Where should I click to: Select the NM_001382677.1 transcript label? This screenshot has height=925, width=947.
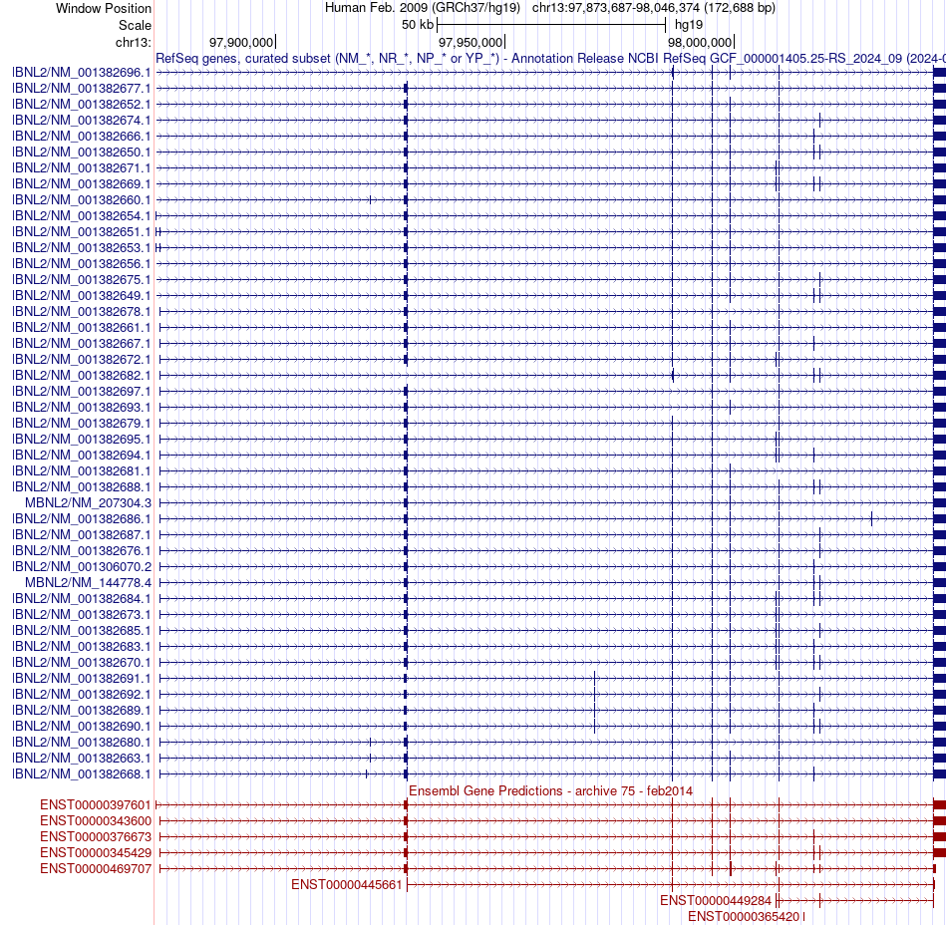[82, 88]
